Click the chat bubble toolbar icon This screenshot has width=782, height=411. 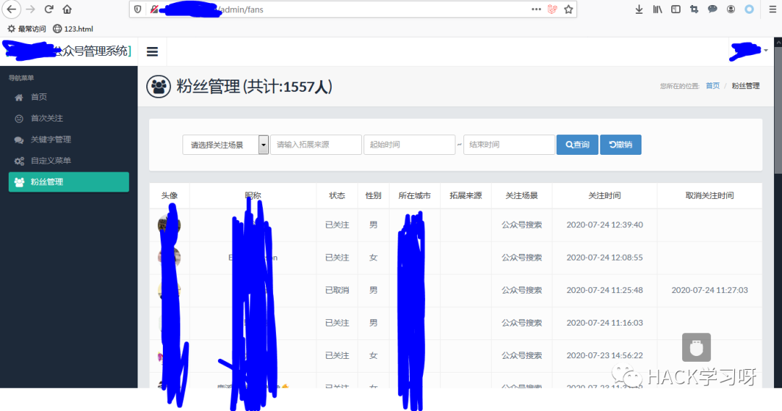pos(712,9)
